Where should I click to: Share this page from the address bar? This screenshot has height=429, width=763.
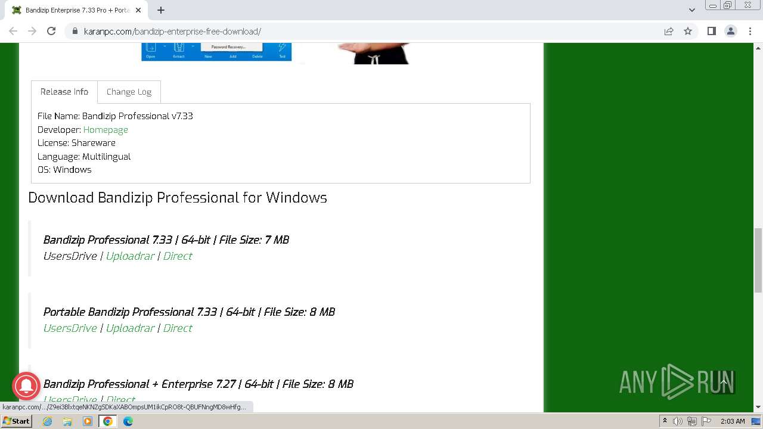coord(669,31)
